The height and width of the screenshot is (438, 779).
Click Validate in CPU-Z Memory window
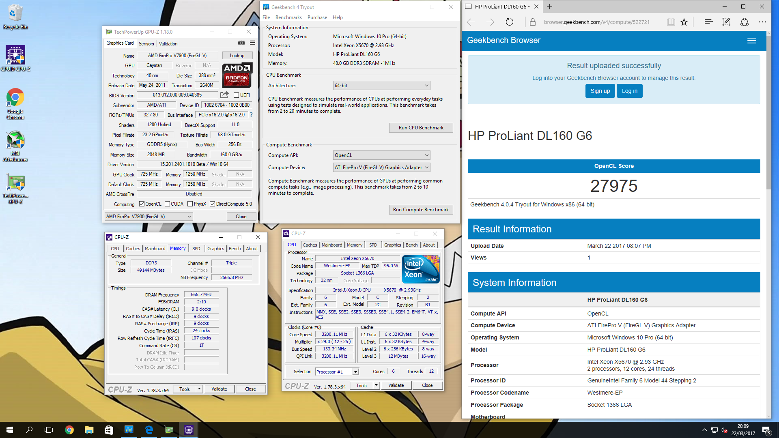[219, 389]
